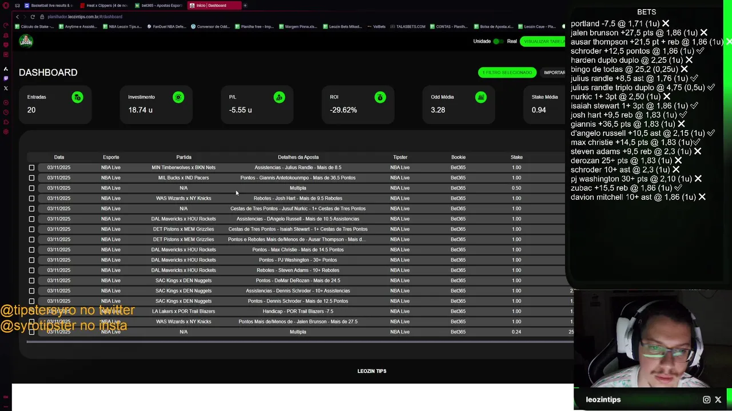The width and height of the screenshot is (732, 411).
Task: Click the 0.50 stake value
Action: coord(516,188)
